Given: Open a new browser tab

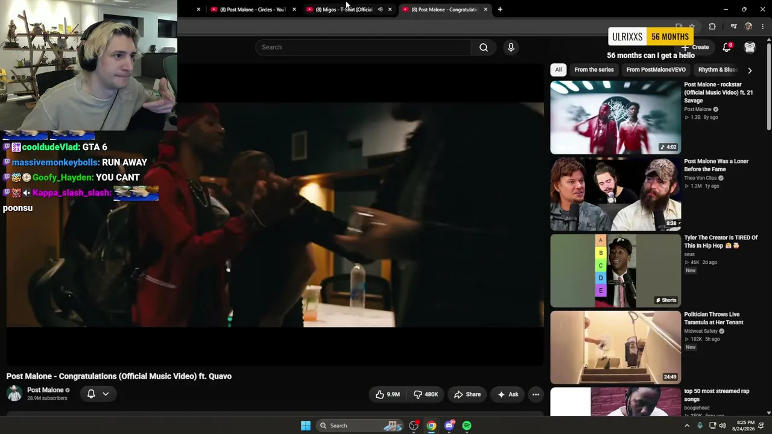Looking at the screenshot, I should pos(500,10).
